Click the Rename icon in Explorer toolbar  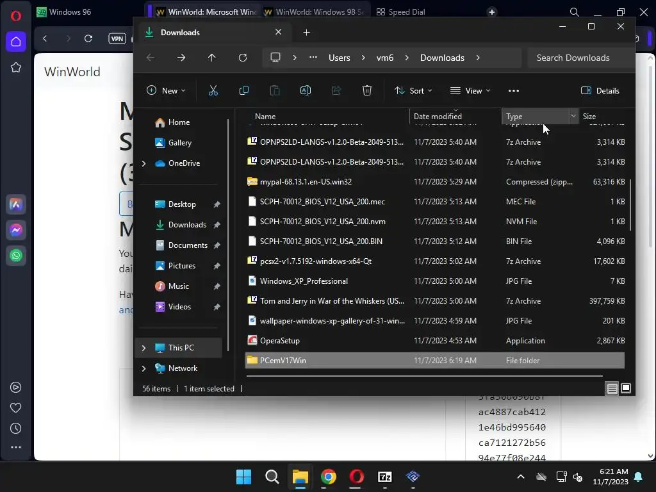[306, 90]
